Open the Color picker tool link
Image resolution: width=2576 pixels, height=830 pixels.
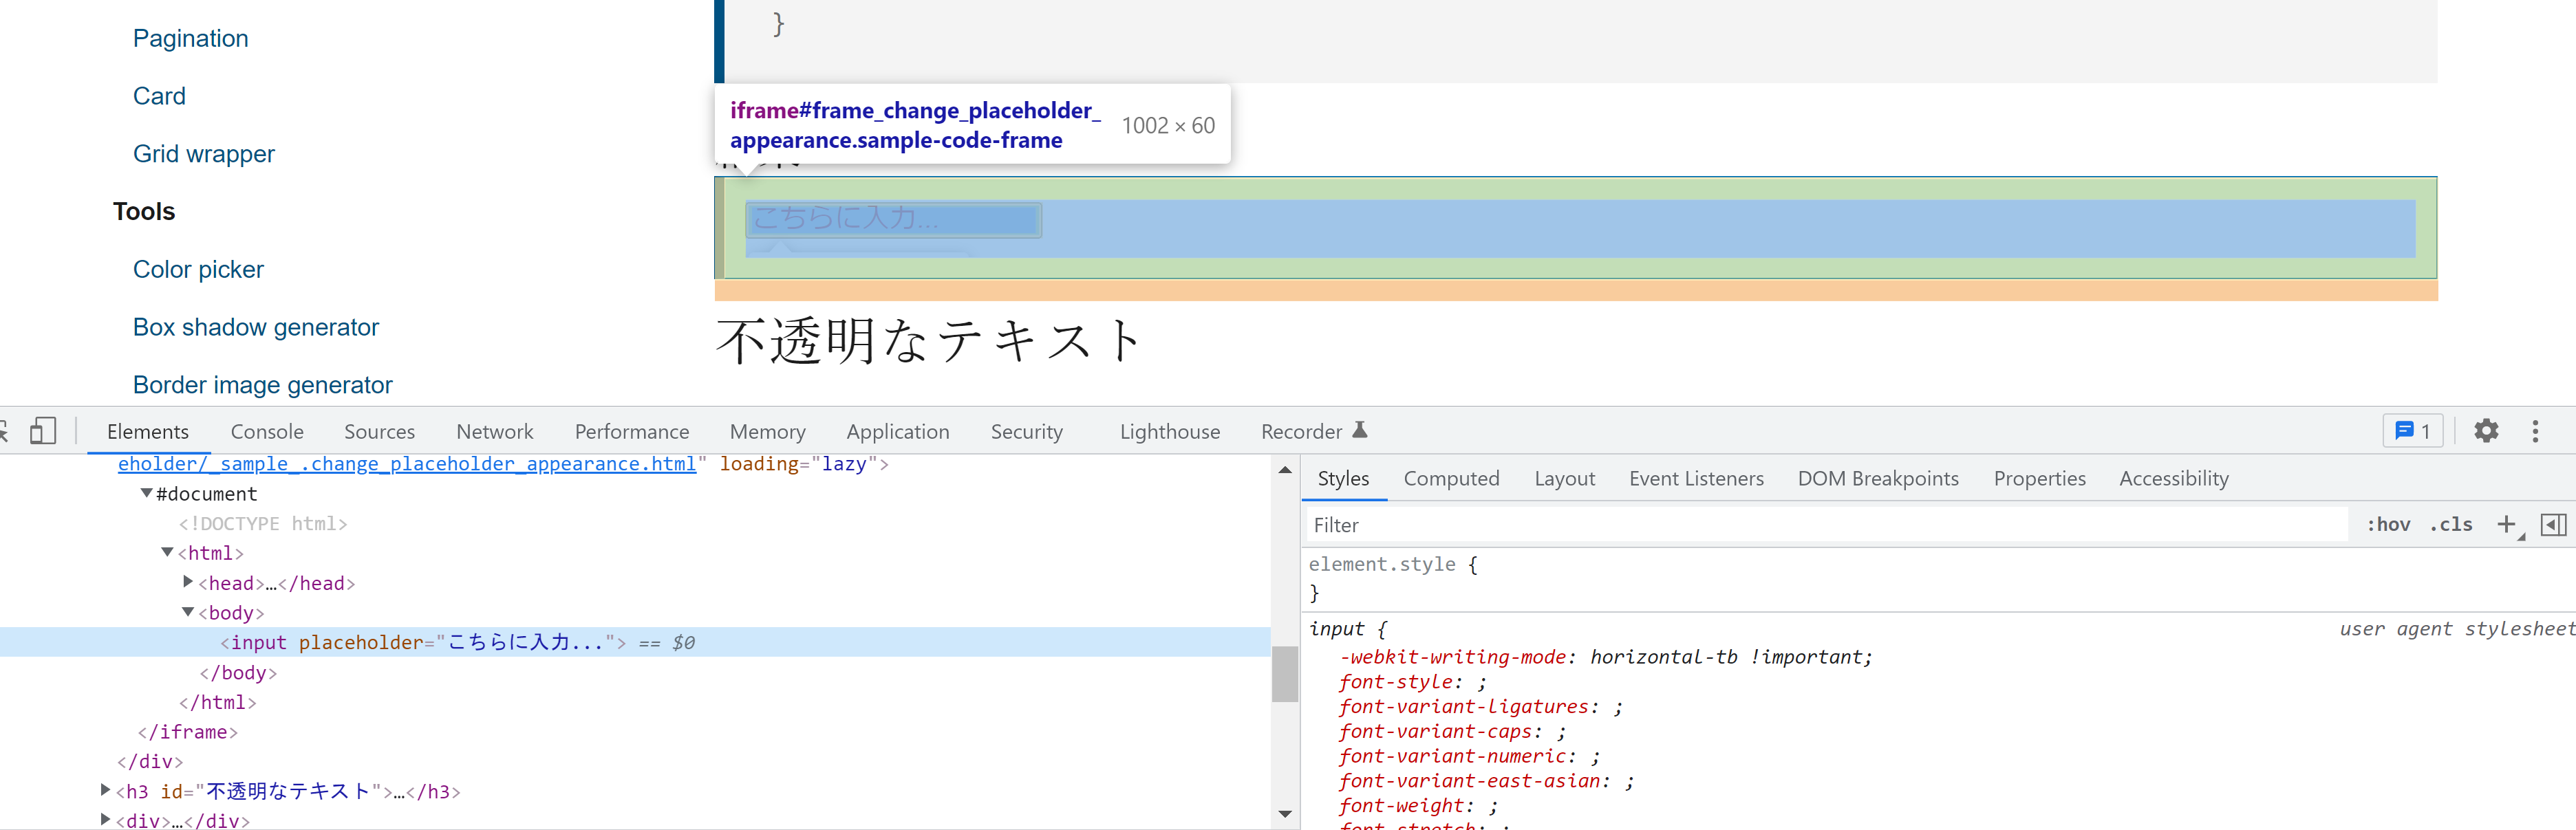pyautogui.click(x=198, y=269)
